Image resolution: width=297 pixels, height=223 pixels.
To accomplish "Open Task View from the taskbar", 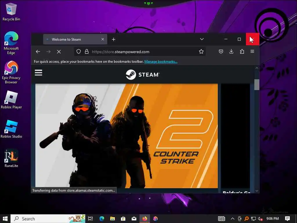I will [x=90, y=219].
